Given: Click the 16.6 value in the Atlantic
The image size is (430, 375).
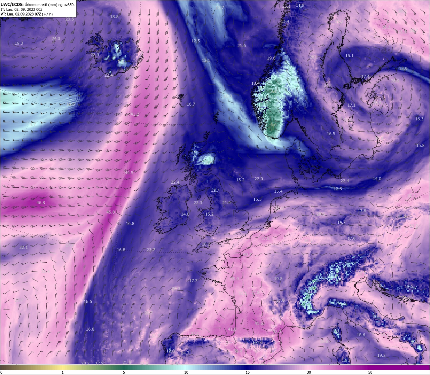Looking at the screenshot, I should (x=88, y=302).
